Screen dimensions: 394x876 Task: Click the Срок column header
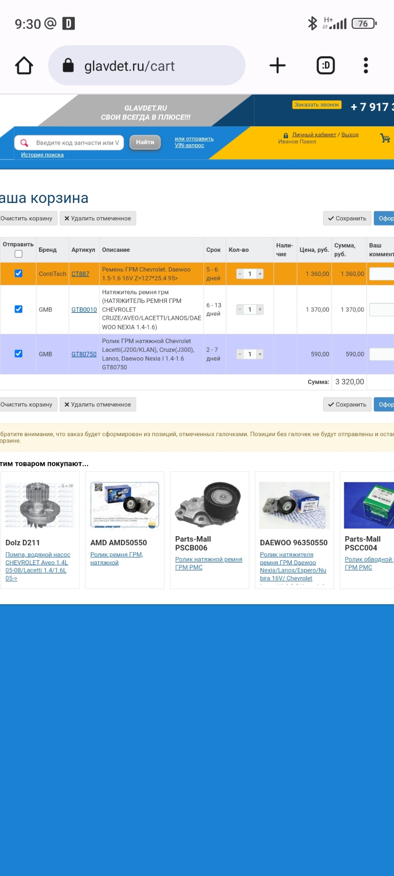(x=213, y=250)
